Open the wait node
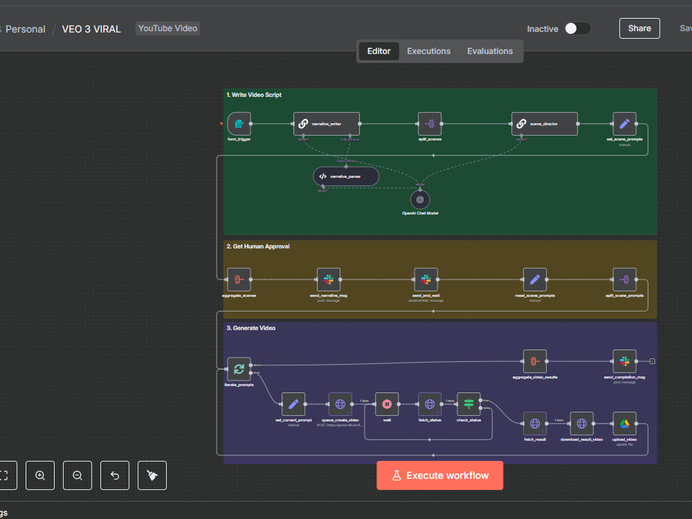 point(387,404)
